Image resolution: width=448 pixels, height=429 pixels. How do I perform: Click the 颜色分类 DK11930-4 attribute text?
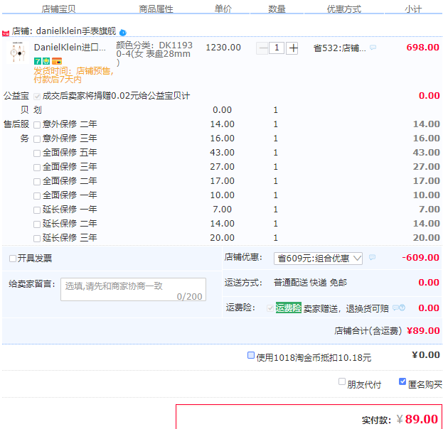pos(154,54)
